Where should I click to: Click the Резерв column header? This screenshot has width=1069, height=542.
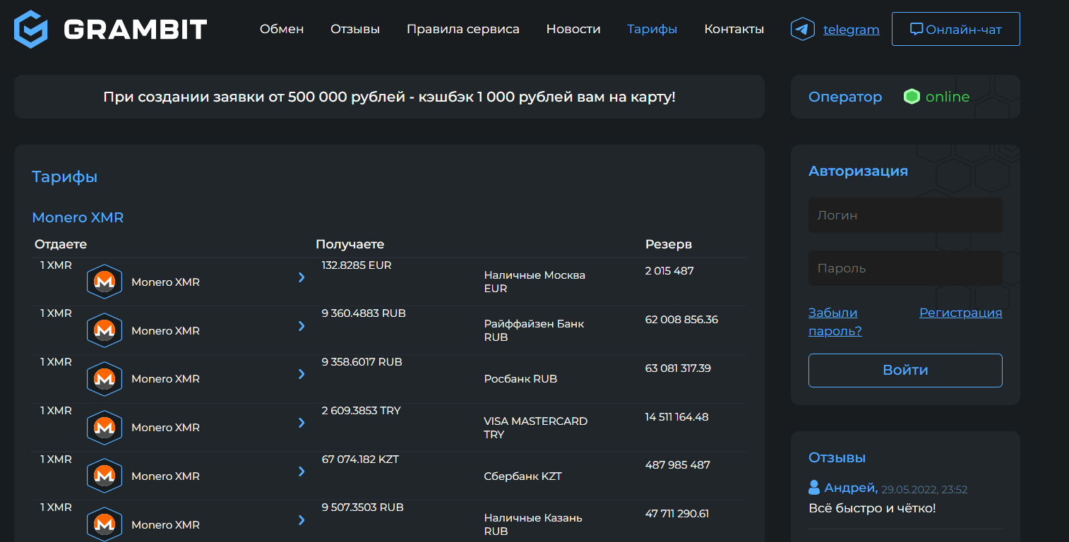(669, 244)
